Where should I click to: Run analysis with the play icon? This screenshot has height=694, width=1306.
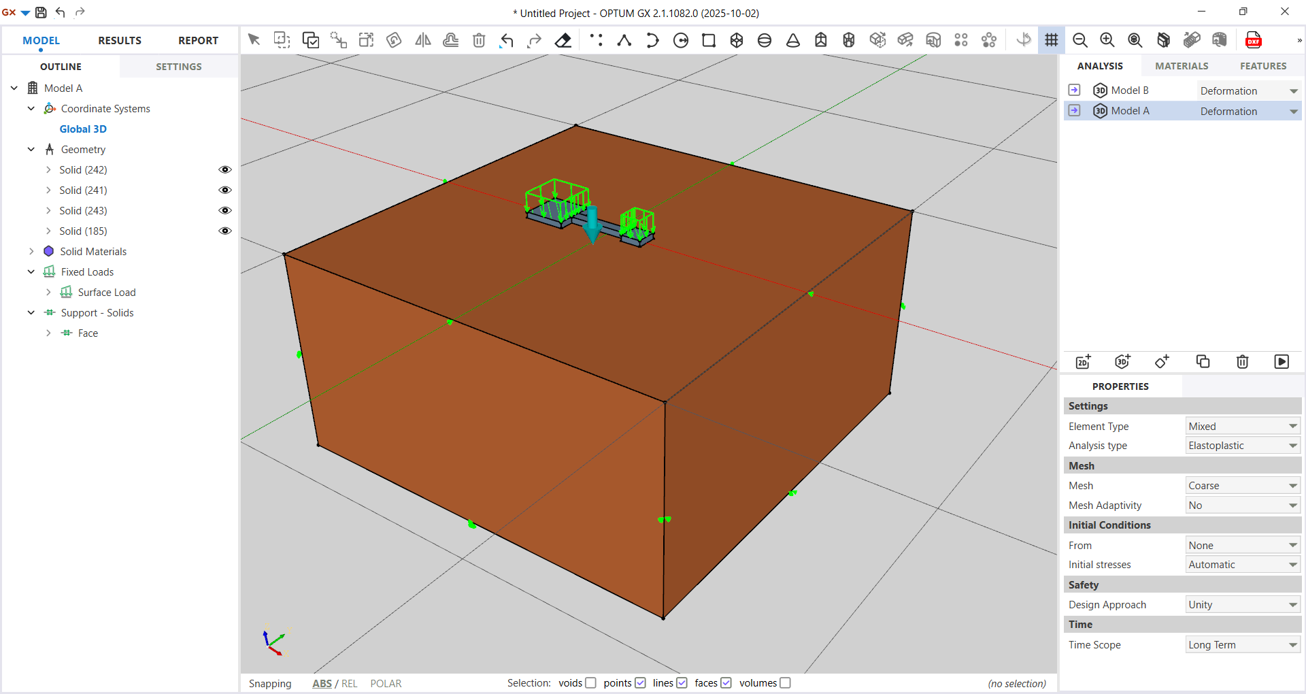pos(1281,361)
